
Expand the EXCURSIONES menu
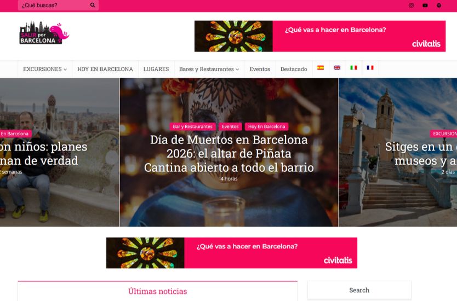coord(45,70)
